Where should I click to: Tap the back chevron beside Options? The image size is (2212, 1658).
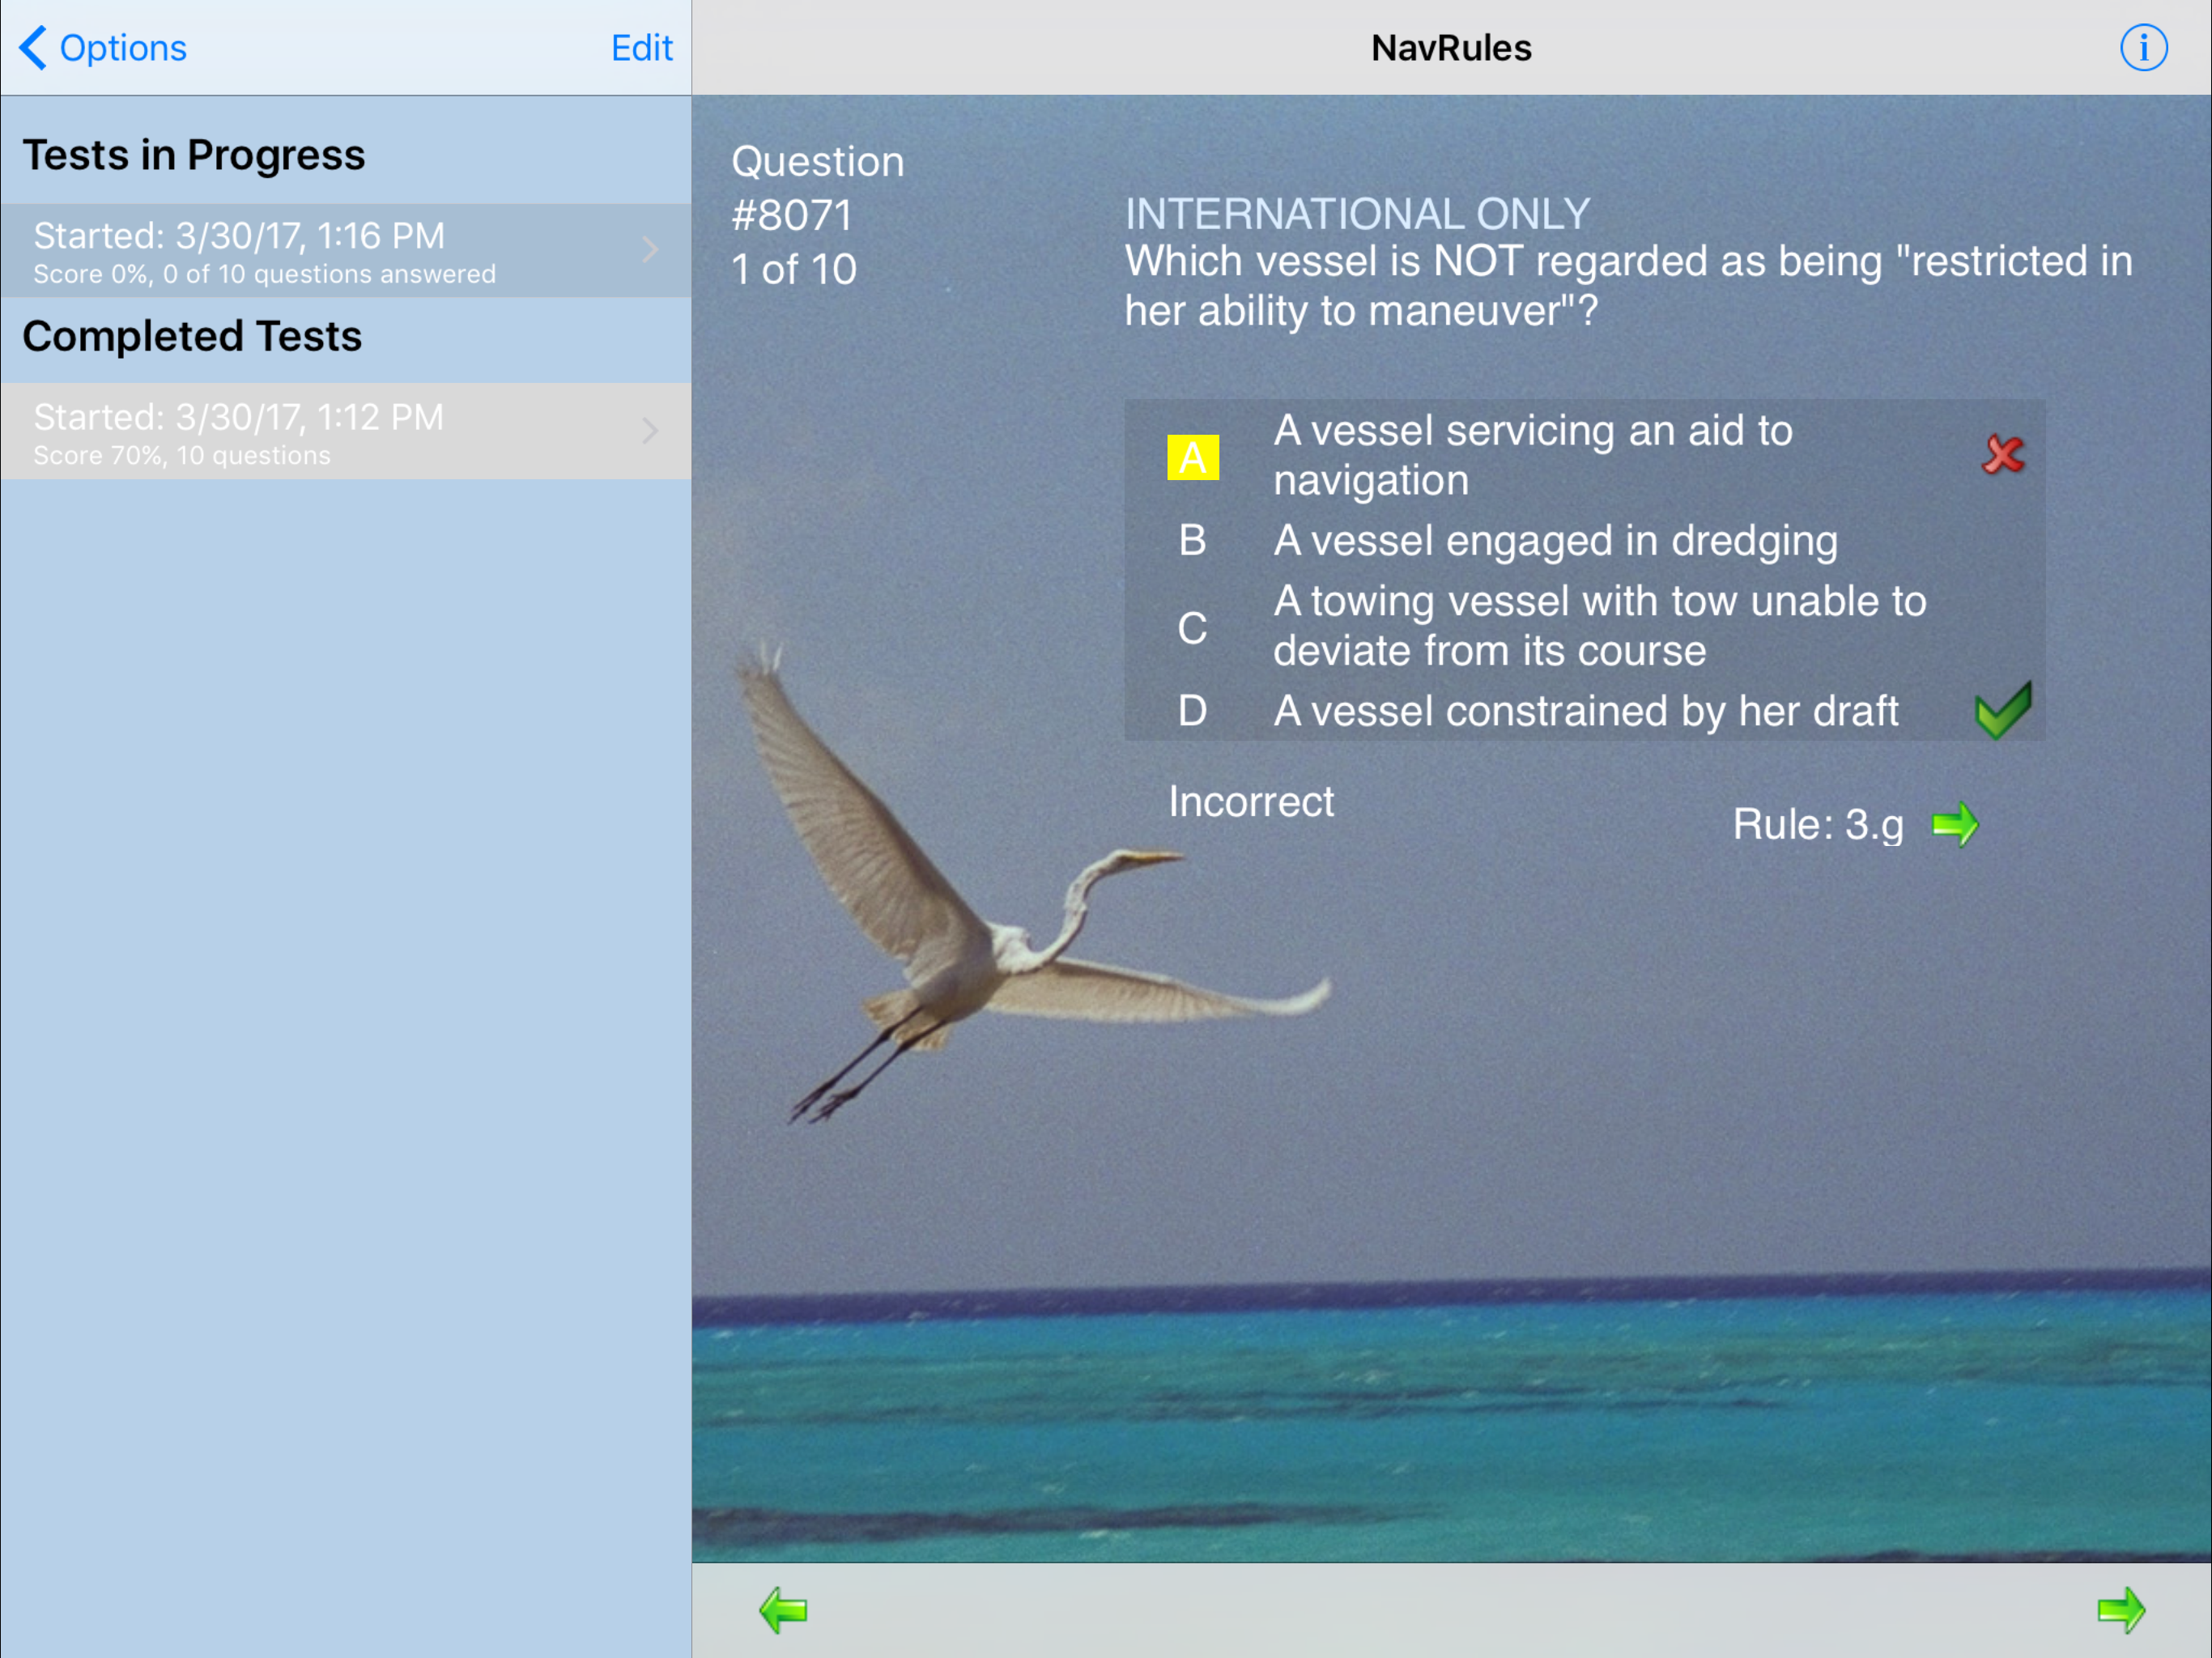pyautogui.click(x=33, y=48)
